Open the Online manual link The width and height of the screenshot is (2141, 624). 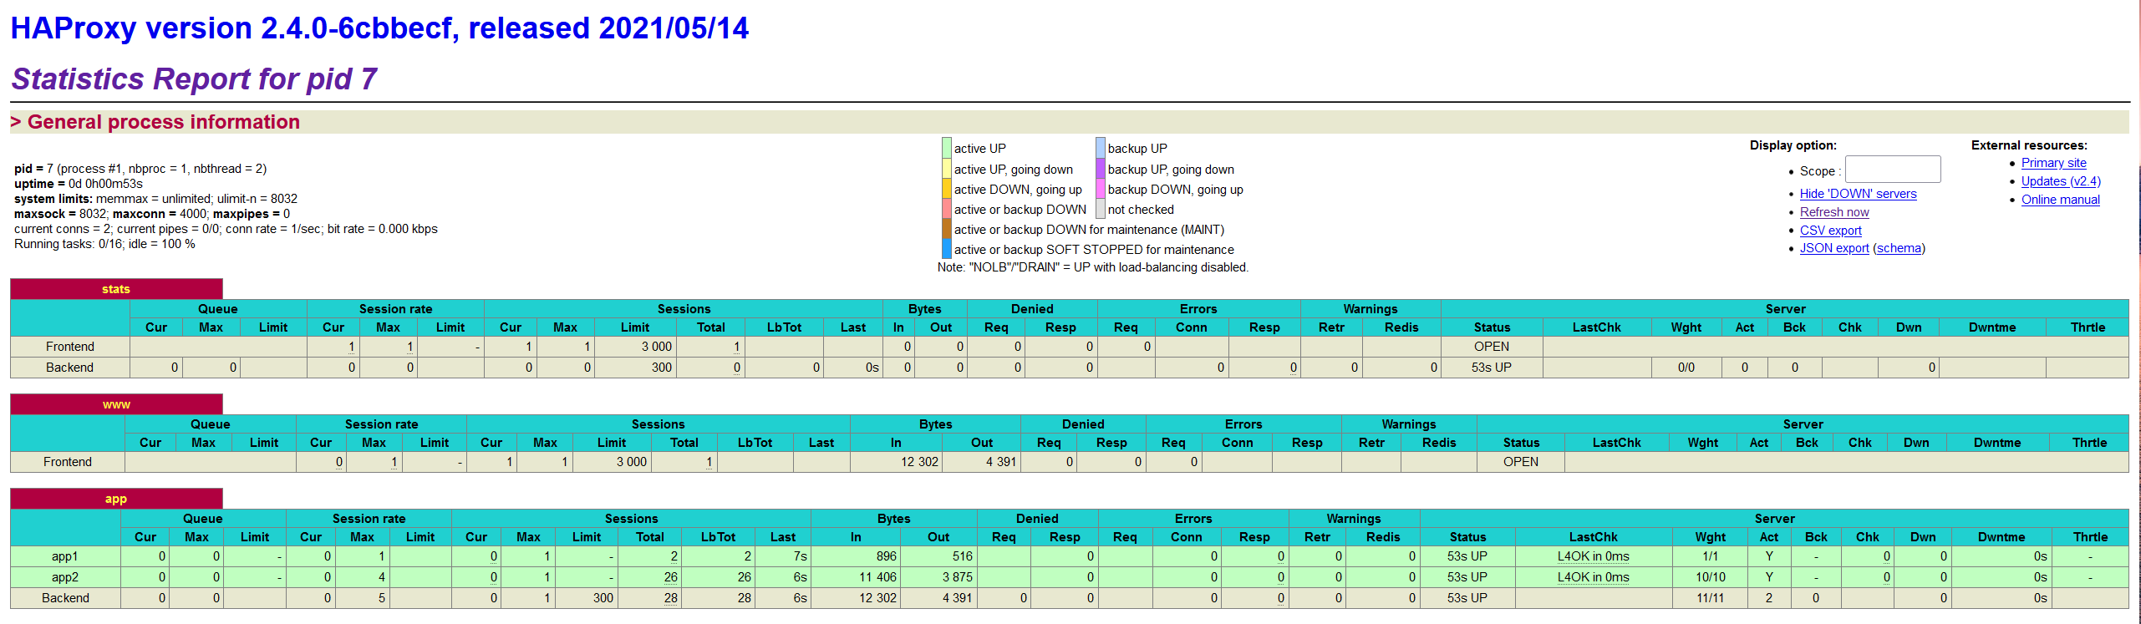tap(2060, 200)
